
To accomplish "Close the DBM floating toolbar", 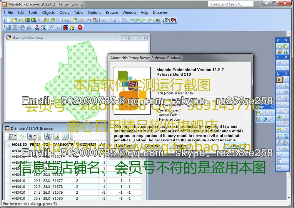I will tap(272, 107).
